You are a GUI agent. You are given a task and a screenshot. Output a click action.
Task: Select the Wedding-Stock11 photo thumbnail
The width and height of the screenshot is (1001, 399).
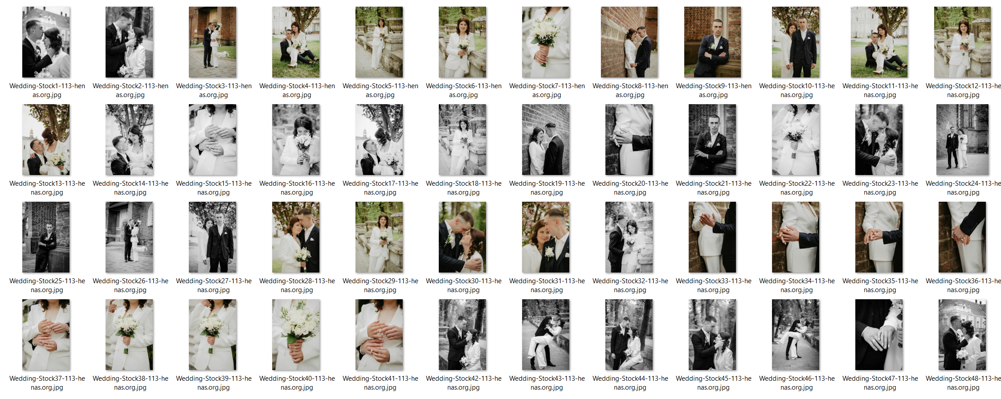pos(879,42)
